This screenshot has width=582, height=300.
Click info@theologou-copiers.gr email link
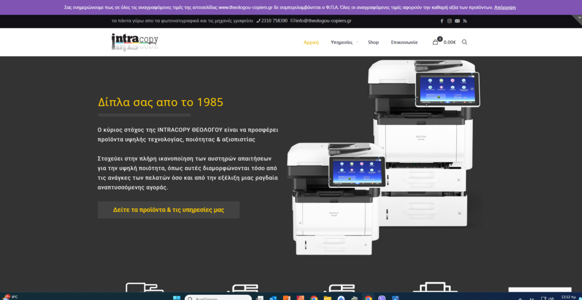point(321,21)
